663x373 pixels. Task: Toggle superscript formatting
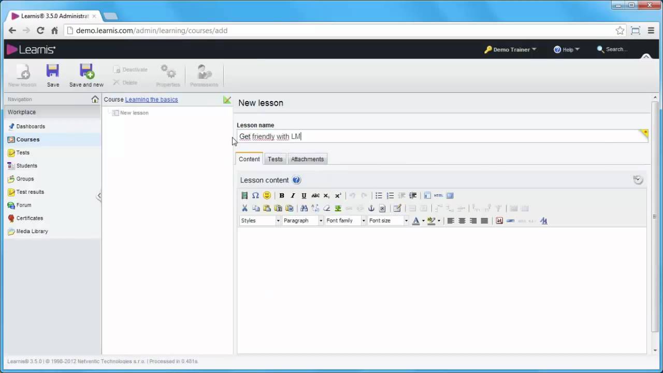point(338,195)
